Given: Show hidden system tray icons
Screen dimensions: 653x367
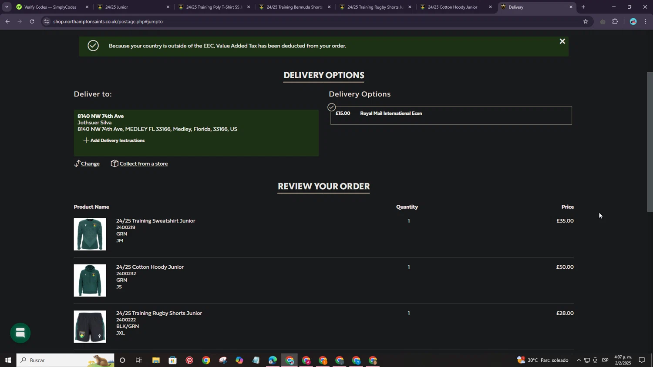Looking at the screenshot, I should [579, 360].
